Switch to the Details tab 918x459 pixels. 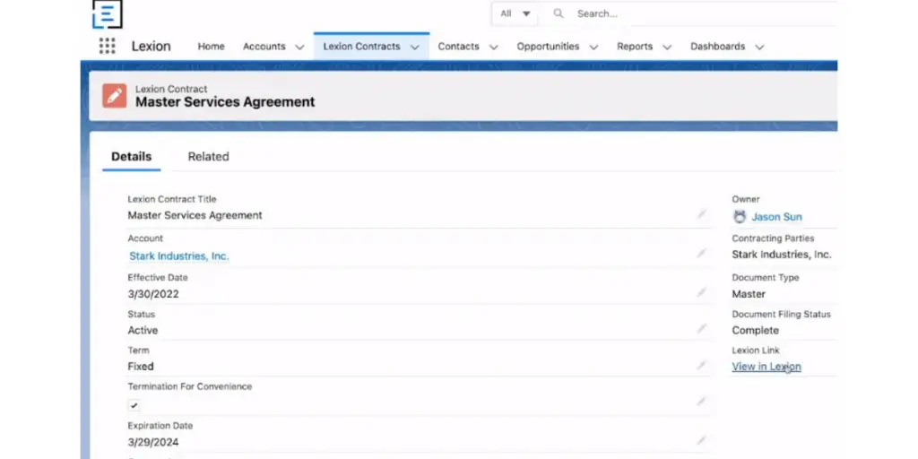(x=131, y=156)
